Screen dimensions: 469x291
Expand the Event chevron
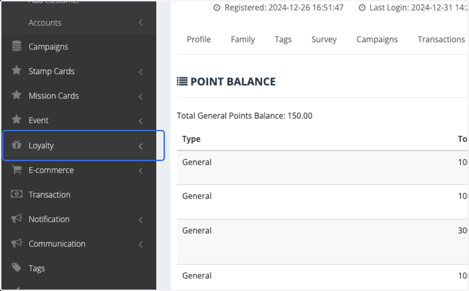pyautogui.click(x=141, y=121)
